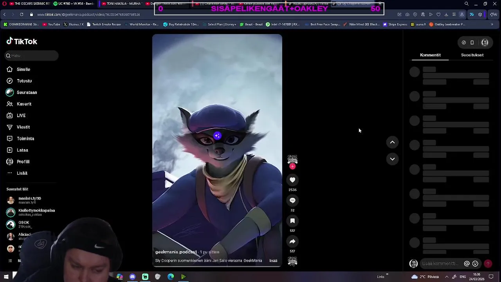Open browser tab search magnifier icon

click(x=466, y=4)
